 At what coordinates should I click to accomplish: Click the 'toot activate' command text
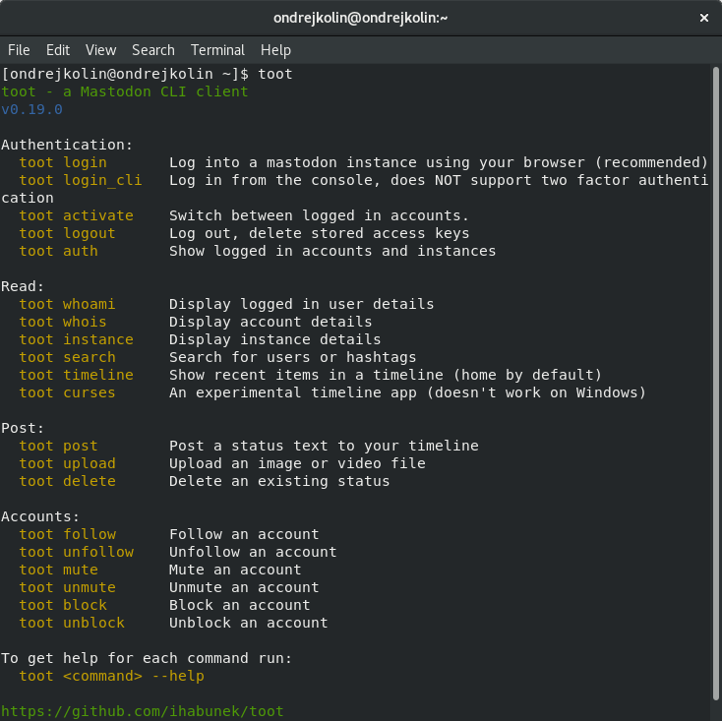click(x=76, y=215)
